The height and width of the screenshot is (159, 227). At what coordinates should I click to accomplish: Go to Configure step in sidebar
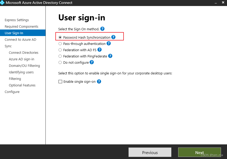(x=12, y=92)
